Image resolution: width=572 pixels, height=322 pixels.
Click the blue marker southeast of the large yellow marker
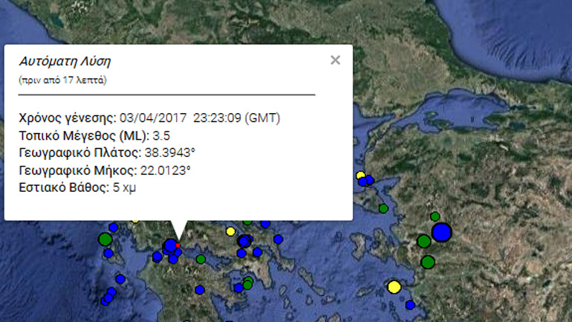[x=410, y=305]
